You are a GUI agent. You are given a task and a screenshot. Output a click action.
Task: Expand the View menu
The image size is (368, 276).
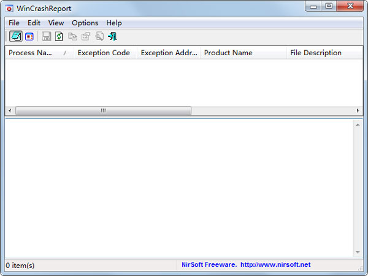point(56,23)
